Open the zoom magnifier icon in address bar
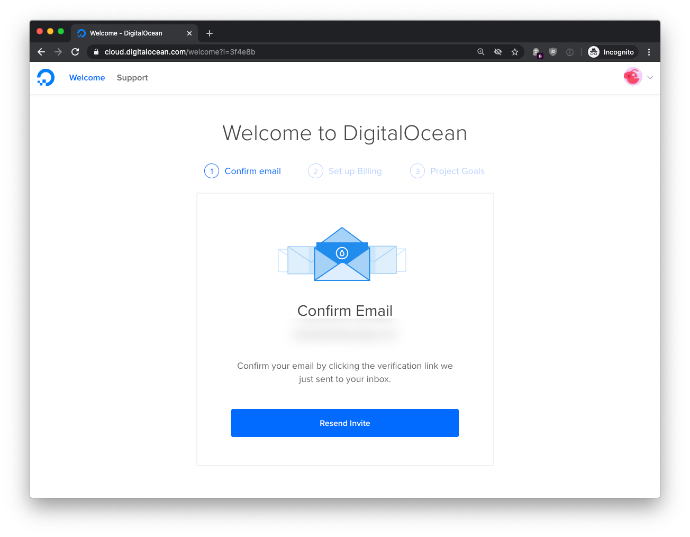The height and width of the screenshot is (537, 690). pyautogui.click(x=481, y=52)
